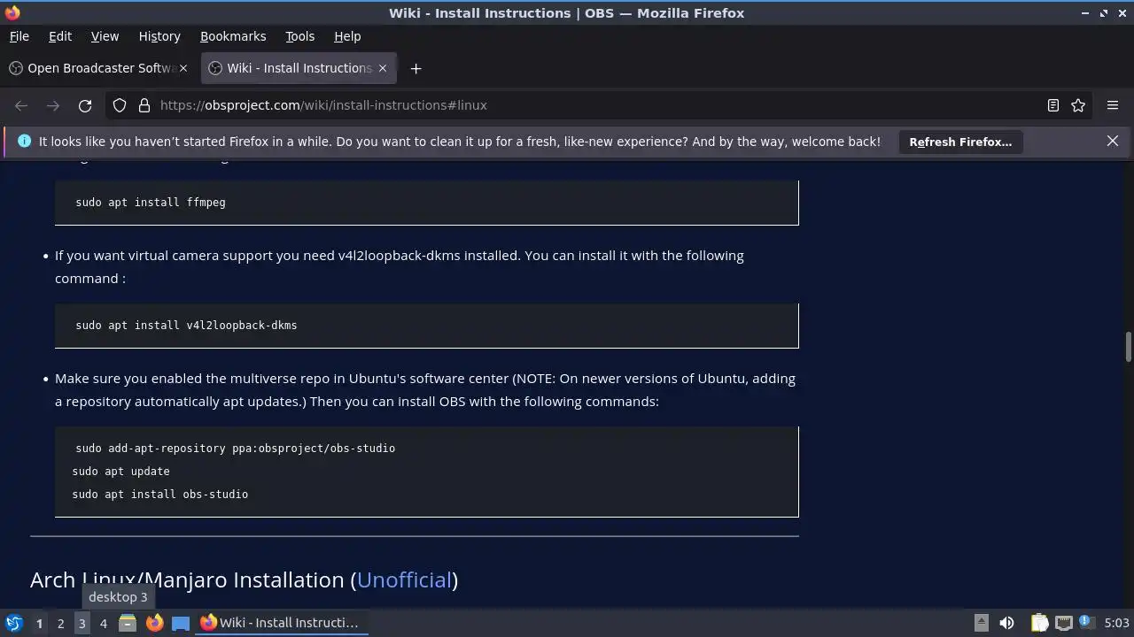
Task: Switch to virtual desktop 4
Action: (x=103, y=624)
